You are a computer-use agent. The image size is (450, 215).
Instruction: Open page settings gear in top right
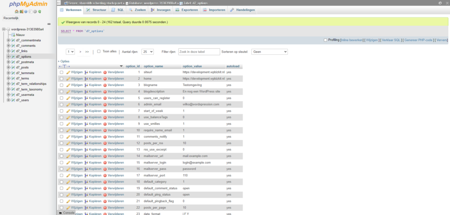pyautogui.click(x=440, y=3)
